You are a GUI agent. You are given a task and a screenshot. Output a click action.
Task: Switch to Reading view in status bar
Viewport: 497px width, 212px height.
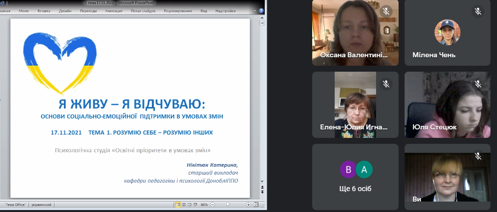pyautogui.click(x=189, y=205)
